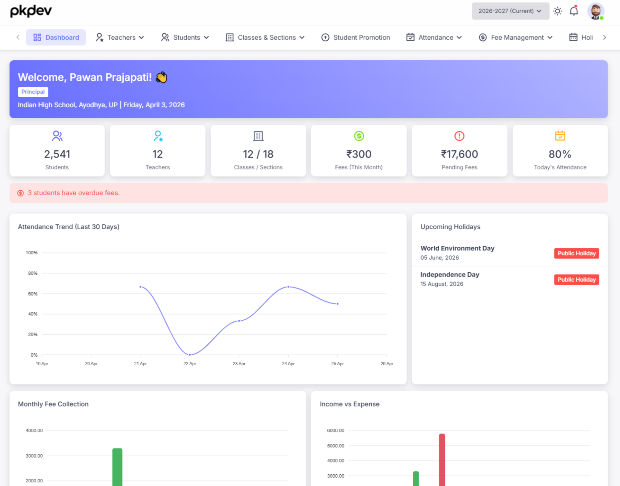Image resolution: width=620 pixels, height=486 pixels.
Task: Open the 12 Teachers card
Action: point(158,150)
